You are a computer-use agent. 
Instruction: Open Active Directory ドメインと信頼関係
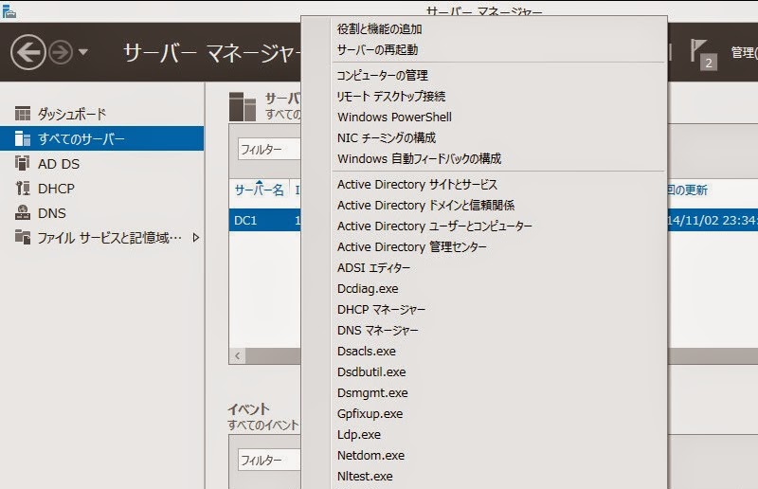[x=425, y=205]
